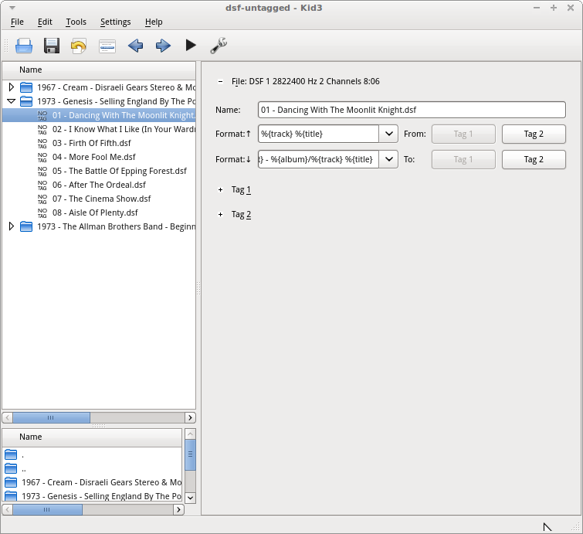Collapse the 1973 - Genesis folder

pyautogui.click(x=11, y=101)
